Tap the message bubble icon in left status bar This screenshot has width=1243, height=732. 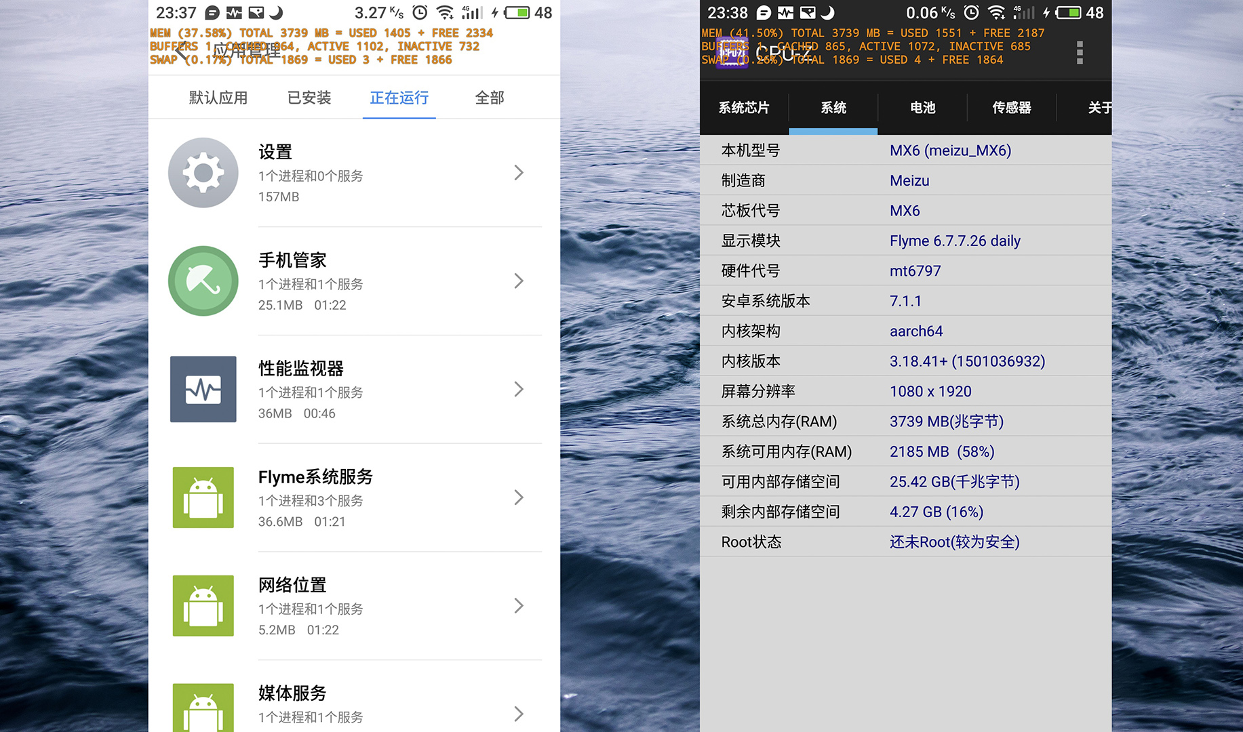point(212,13)
